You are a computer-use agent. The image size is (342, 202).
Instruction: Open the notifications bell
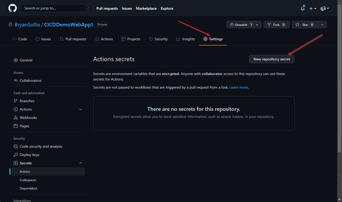(x=303, y=8)
